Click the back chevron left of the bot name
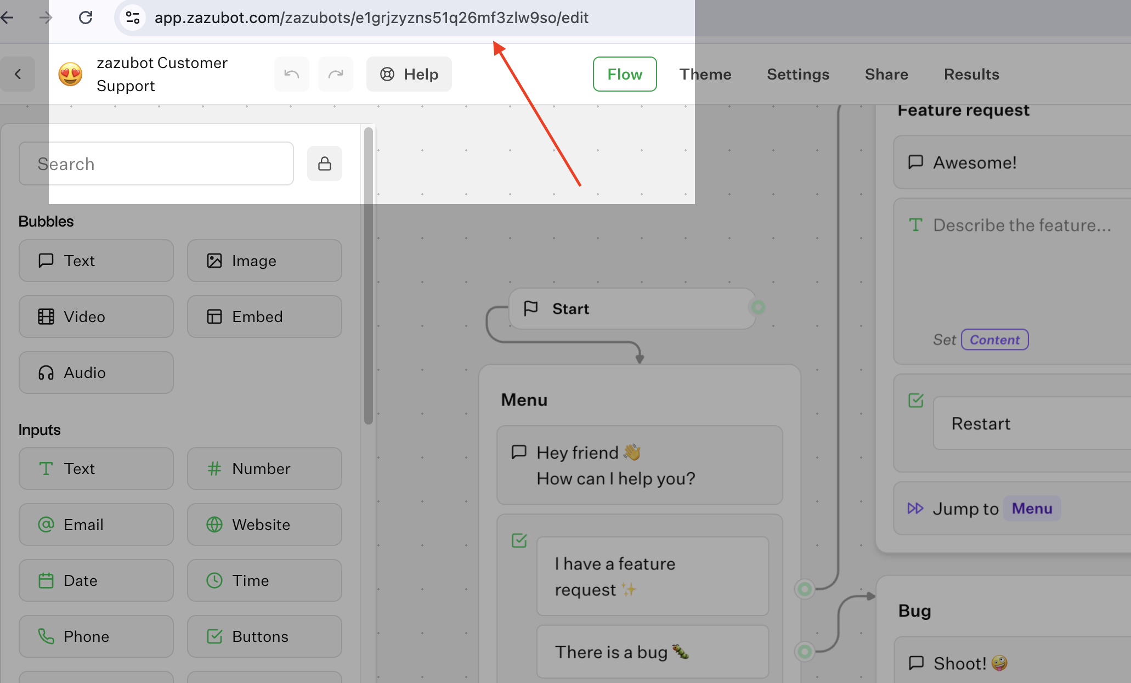The width and height of the screenshot is (1131, 683). coord(18,74)
